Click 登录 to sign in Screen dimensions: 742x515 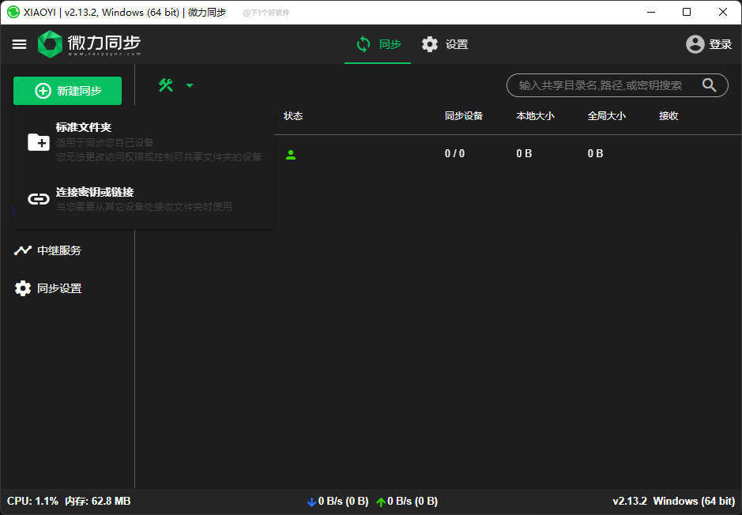(721, 44)
